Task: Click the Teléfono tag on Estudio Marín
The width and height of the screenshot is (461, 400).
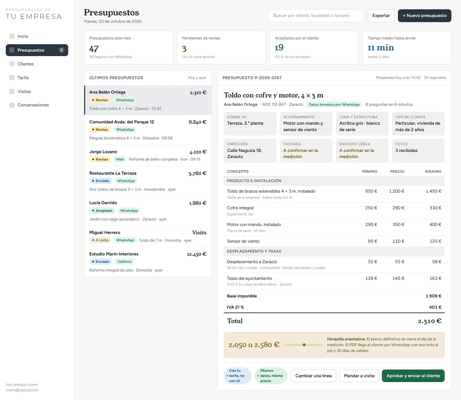Action: (x=124, y=262)
